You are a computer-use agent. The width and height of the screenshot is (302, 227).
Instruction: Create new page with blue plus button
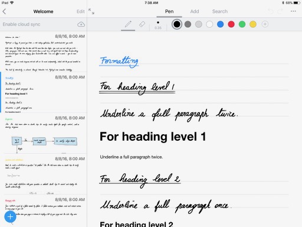click(x=10, y=217)
